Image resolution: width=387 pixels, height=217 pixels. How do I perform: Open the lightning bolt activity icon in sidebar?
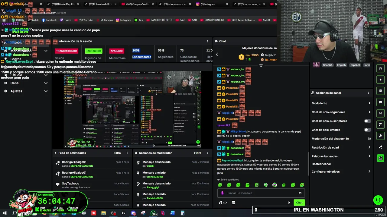click(x=380, y=80)
